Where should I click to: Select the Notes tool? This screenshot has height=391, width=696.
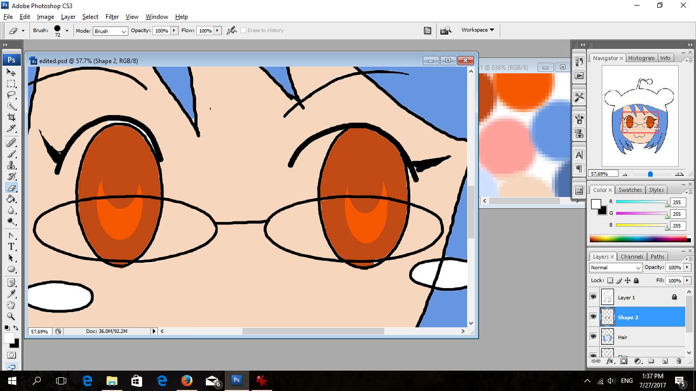(11, 283)
